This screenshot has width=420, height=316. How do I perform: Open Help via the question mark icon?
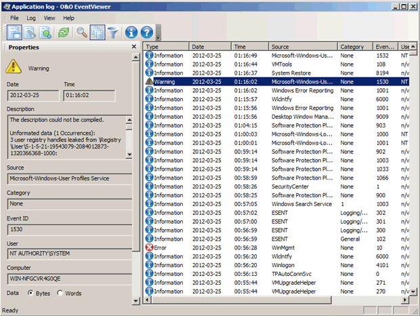pos(147,31)
